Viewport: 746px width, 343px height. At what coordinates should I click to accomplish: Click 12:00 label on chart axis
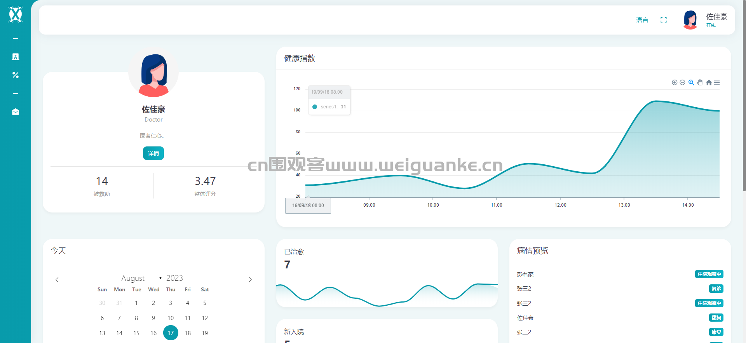pos(560,205)
